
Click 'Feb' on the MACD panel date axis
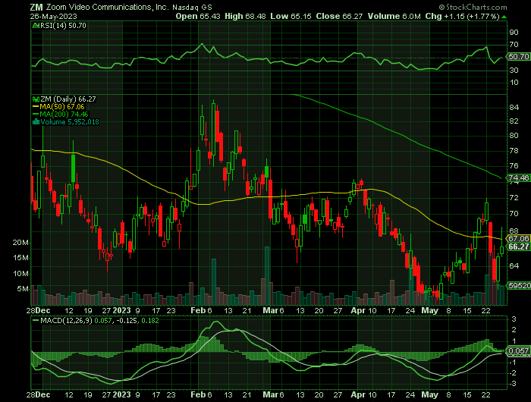(x=197, y=395)
